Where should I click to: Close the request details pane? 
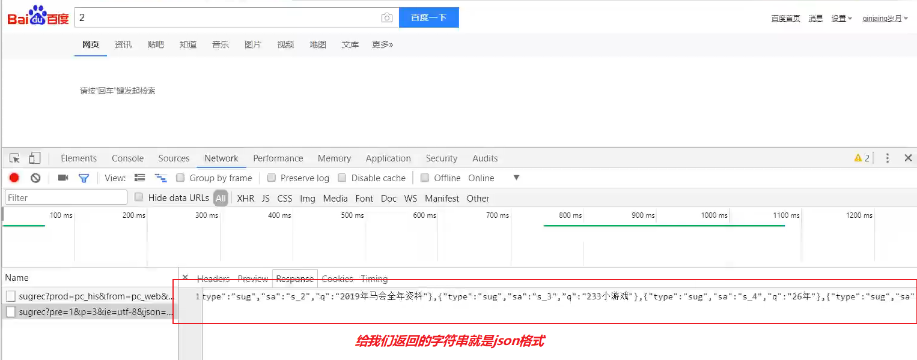pyautogui.click(x=185, y=278)
